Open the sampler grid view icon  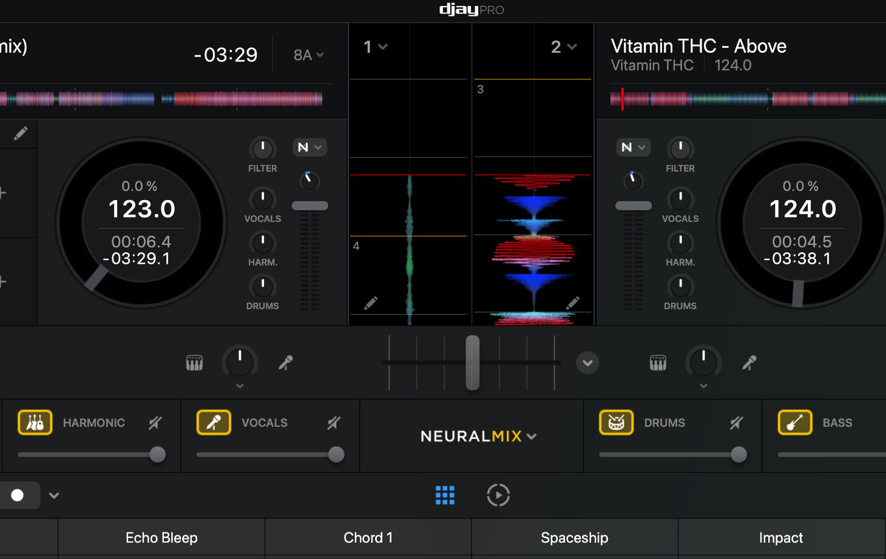click(x=445, y=495)
